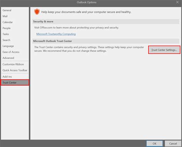Click the Trust Center description paragraph

pyautogui.click(x=89, y=49)
